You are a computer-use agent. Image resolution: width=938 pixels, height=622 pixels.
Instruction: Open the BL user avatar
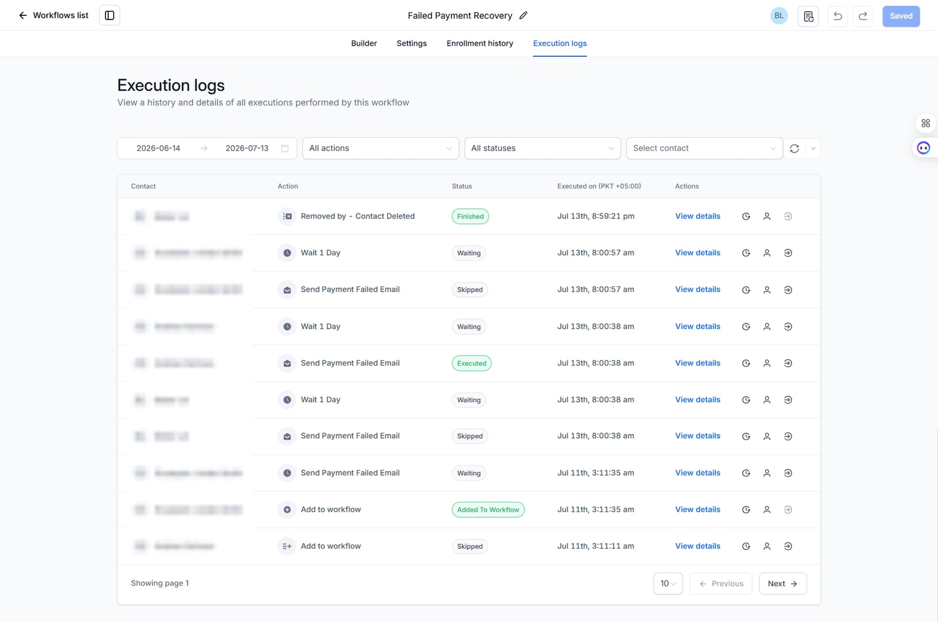click(x=779, y=16)
